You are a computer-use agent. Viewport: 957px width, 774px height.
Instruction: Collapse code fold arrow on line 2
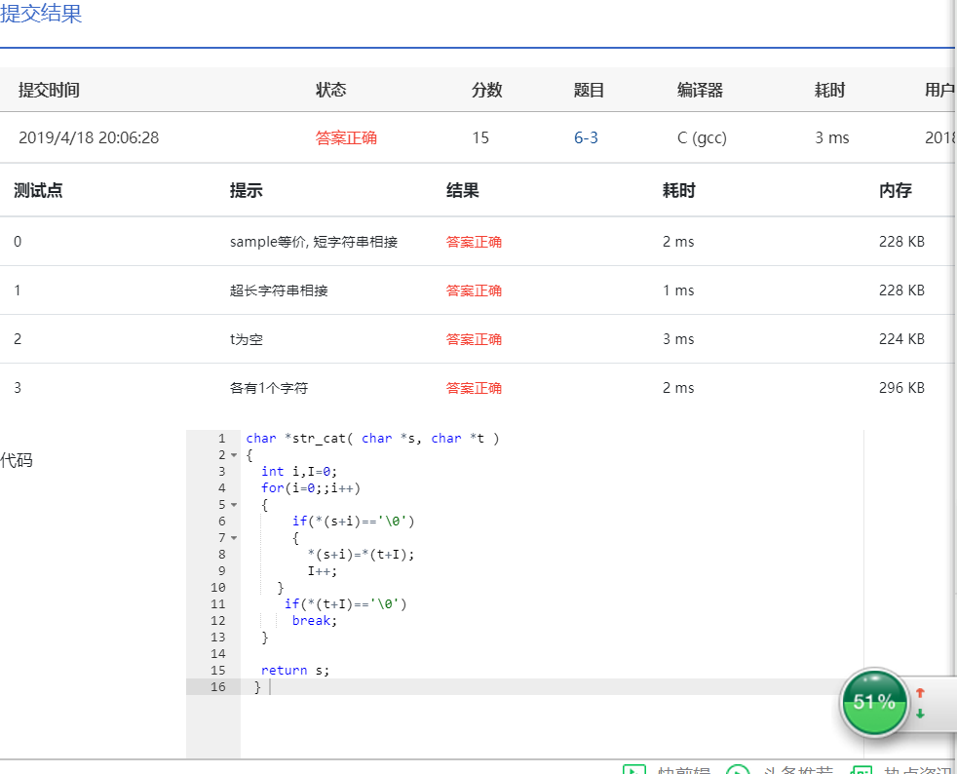(x=234, y=455)
